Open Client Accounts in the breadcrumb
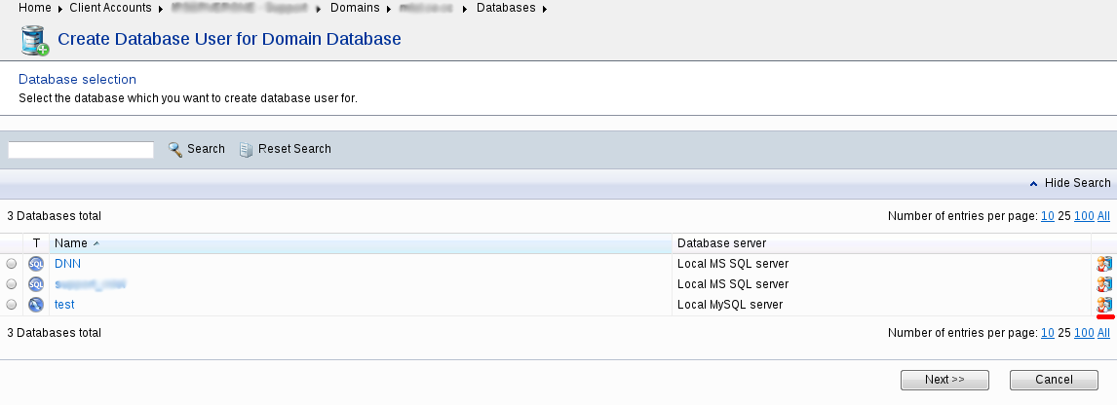The width and height of the screenshot is (1117, 405). click(110, 8)
